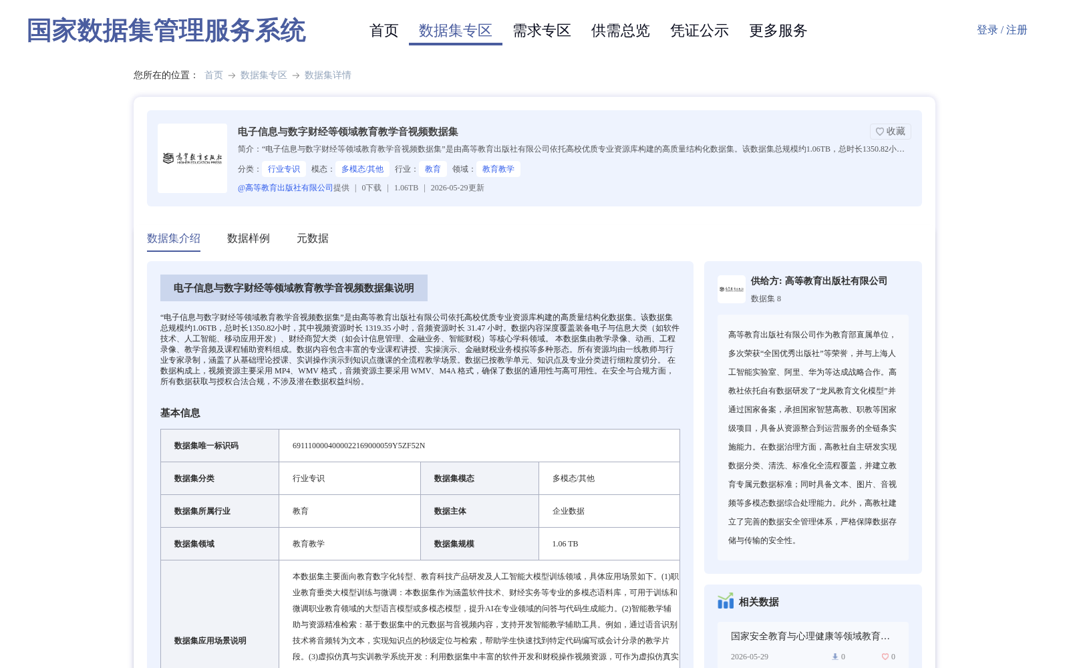Click the heart icon on related dataset card
1069x668 pixels.
[885, 657]
